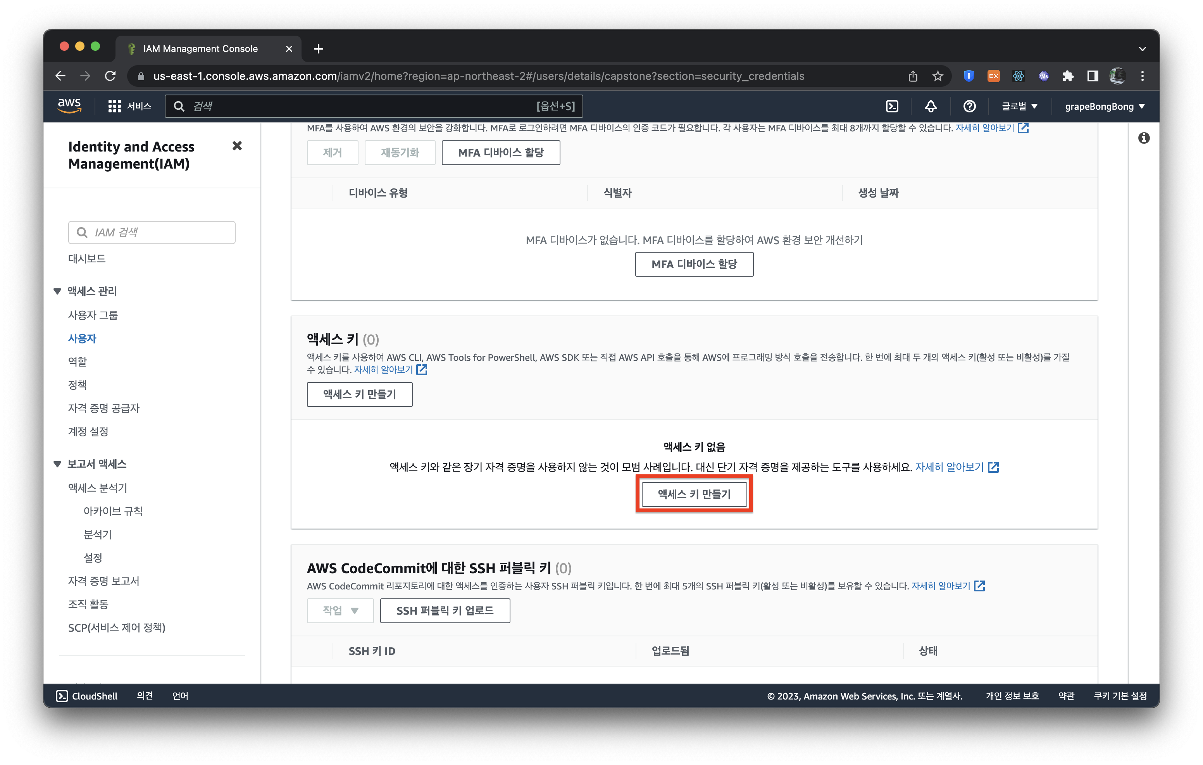Click the highlighted 액세스 키 만들기 button
This screenshot has height=765, width=1203.
[x=694, y=494]
